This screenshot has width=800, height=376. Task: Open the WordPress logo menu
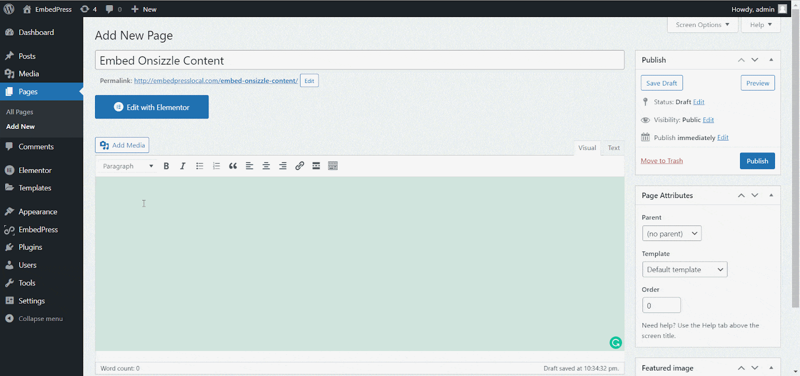pos(9,9)
